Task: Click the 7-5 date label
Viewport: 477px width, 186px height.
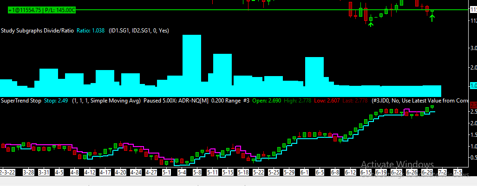Action: (457, 173)
